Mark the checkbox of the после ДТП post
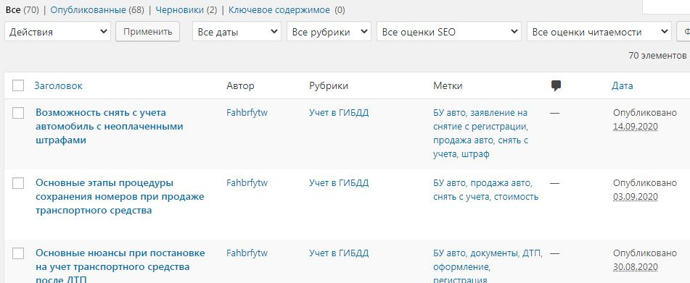This screenshot has width=690, height=283. [18, 253]
